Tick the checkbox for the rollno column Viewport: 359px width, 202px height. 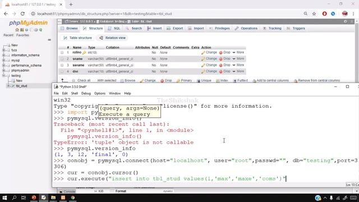coord(62,53)
